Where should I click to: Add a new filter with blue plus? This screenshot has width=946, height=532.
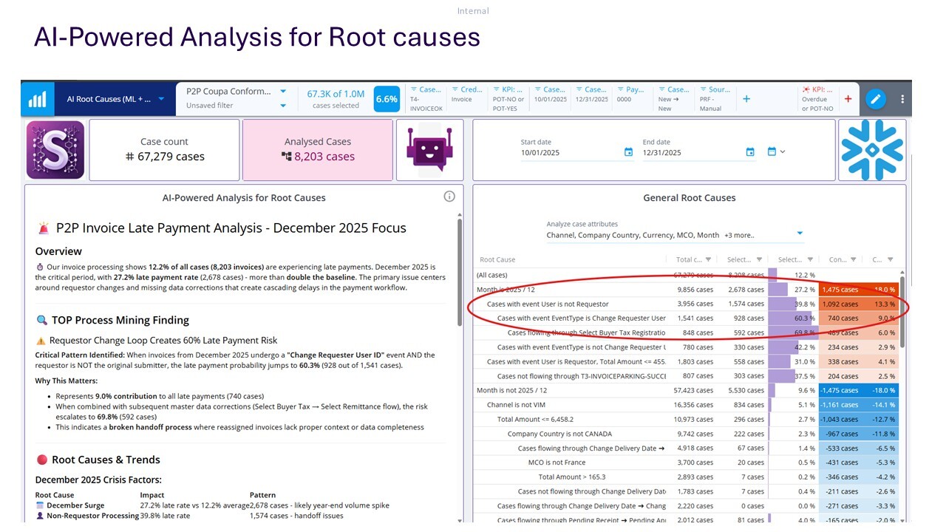pos(746,99)
